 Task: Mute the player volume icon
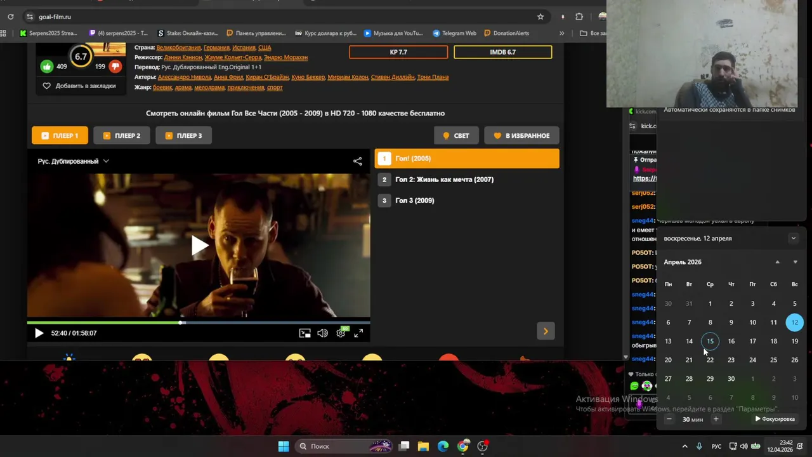point(322,333)
